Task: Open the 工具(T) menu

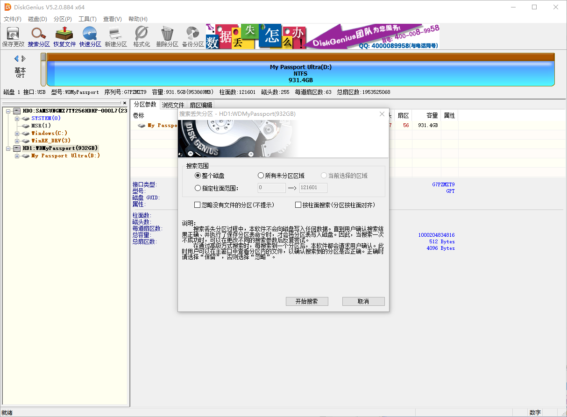Action: click(x=87, y=19)
